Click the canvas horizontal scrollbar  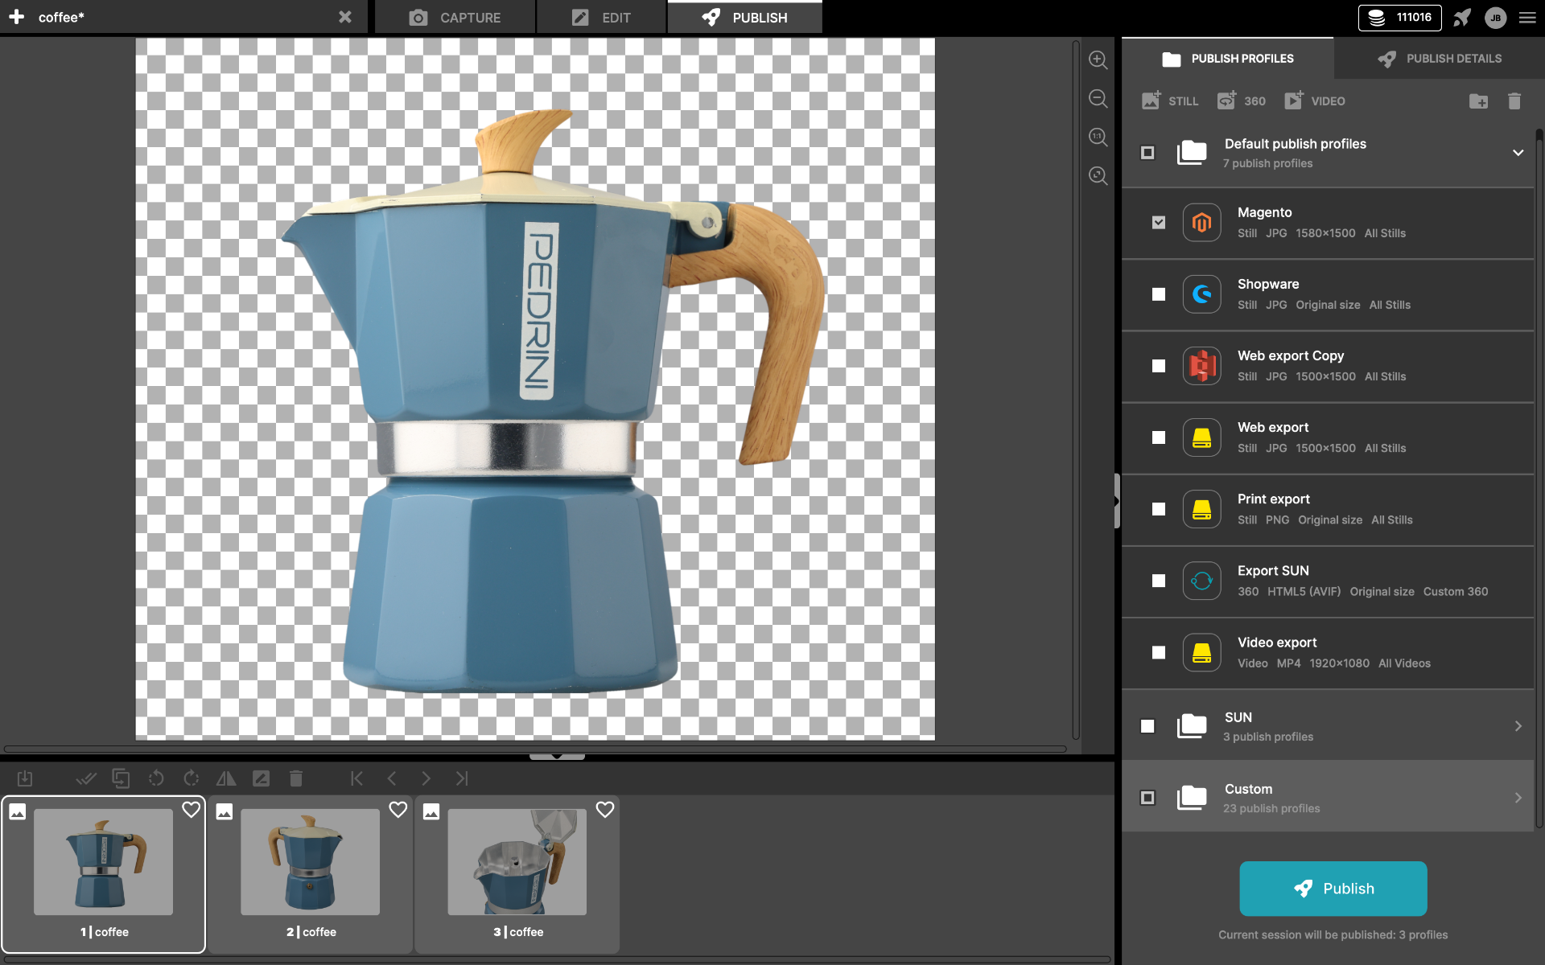click(535, 749)
